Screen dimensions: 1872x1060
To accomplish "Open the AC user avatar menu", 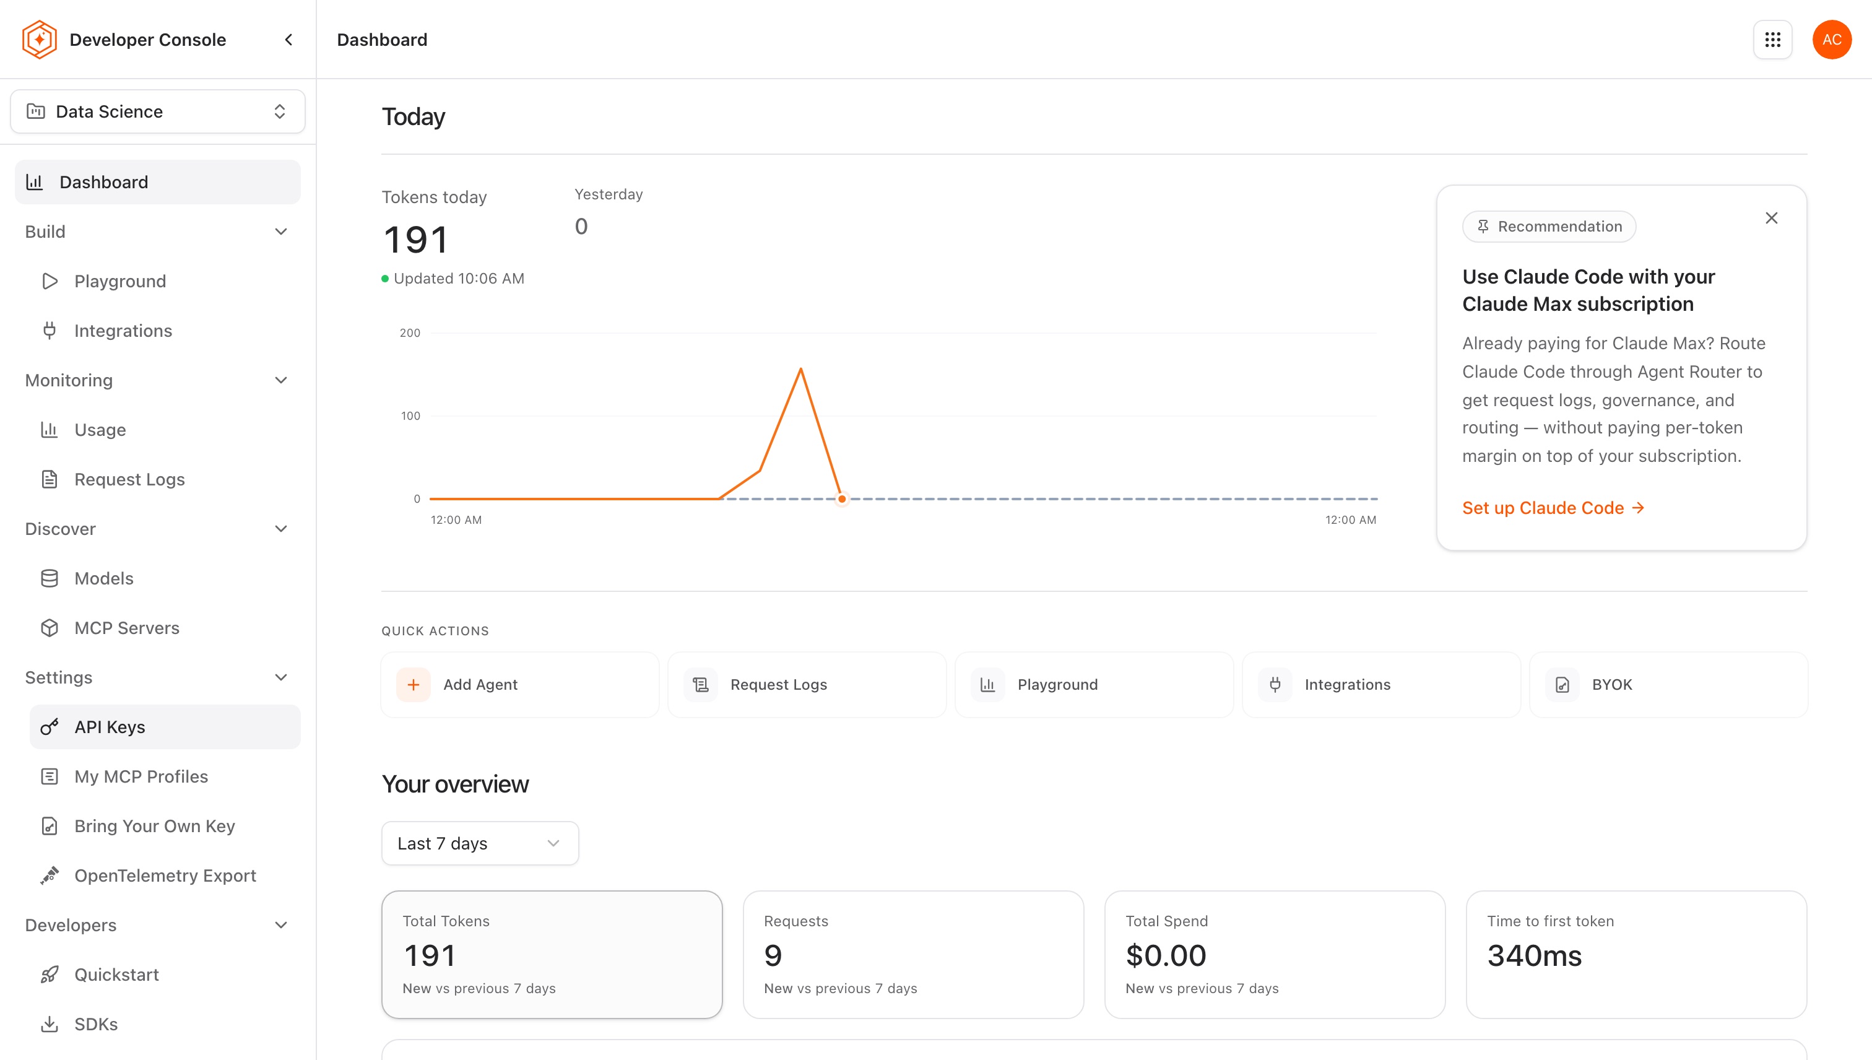I will coord(1832,39).
